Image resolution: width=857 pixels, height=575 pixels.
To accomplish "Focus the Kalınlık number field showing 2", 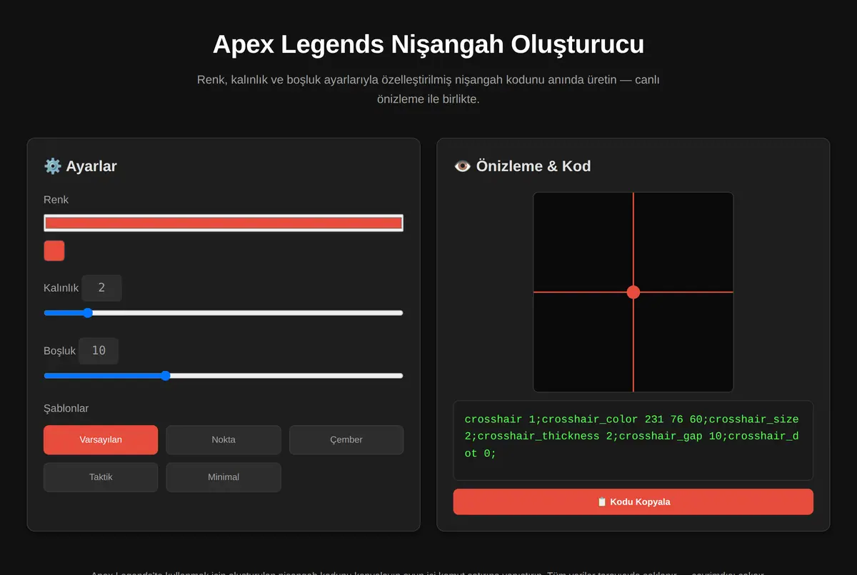I will tap(101, 288).
